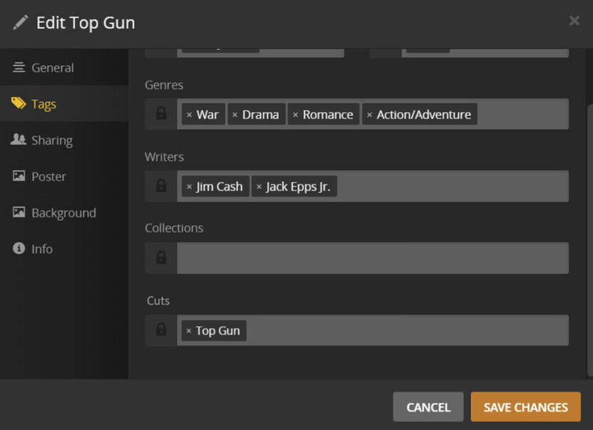Click the Genres label
Image resolution: width=593 pixels, height=430 pixels.
point(163,85)
